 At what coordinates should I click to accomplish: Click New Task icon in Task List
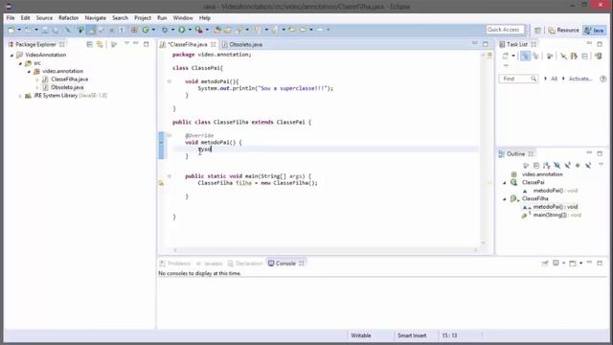coord(506,56)
